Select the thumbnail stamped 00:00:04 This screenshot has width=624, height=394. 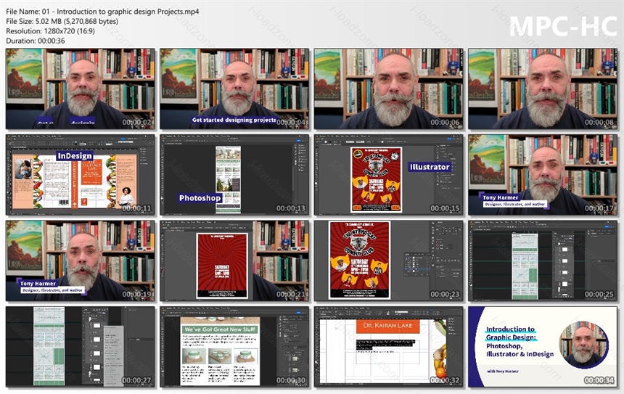pyautogui.click(x=234, y=89)
